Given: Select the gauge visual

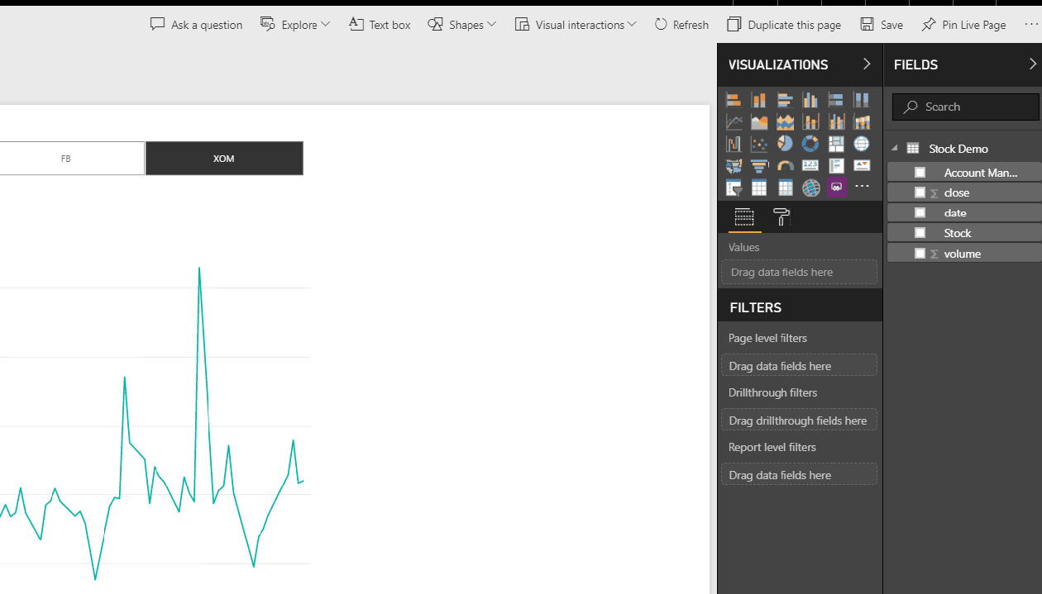Looking at the screenshot, I should point(785,166).
